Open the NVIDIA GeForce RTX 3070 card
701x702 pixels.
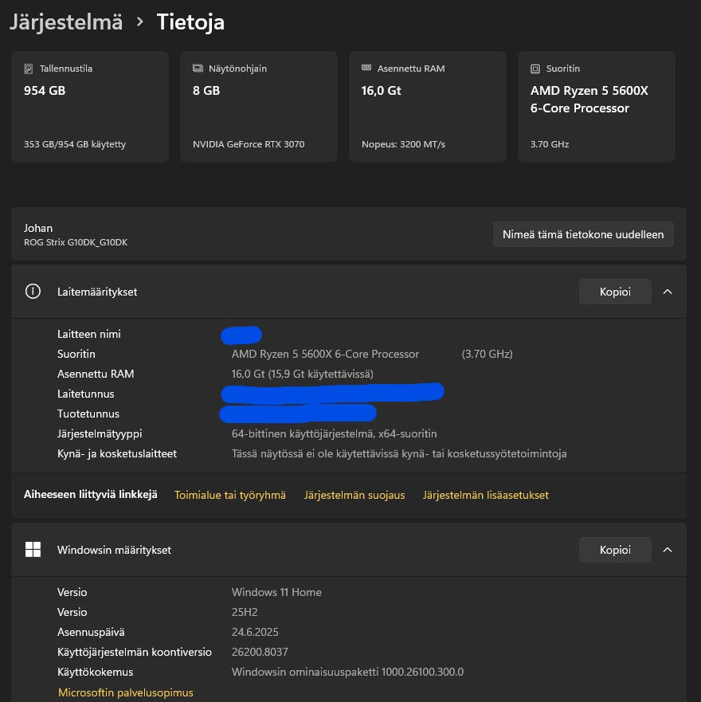point(259,107)
